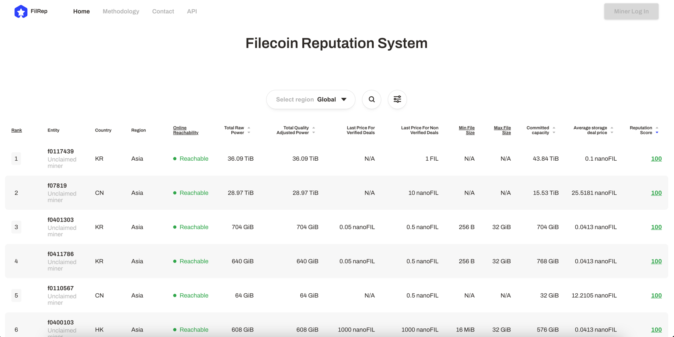This screenshot has width=674, height=337.
Task: Click the Min File Size header
Action: [466, 130]
